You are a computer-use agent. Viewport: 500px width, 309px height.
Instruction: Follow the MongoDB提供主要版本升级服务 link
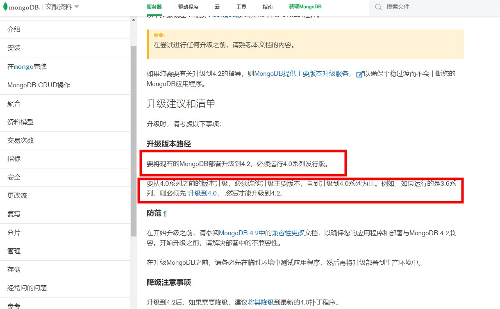303,74
